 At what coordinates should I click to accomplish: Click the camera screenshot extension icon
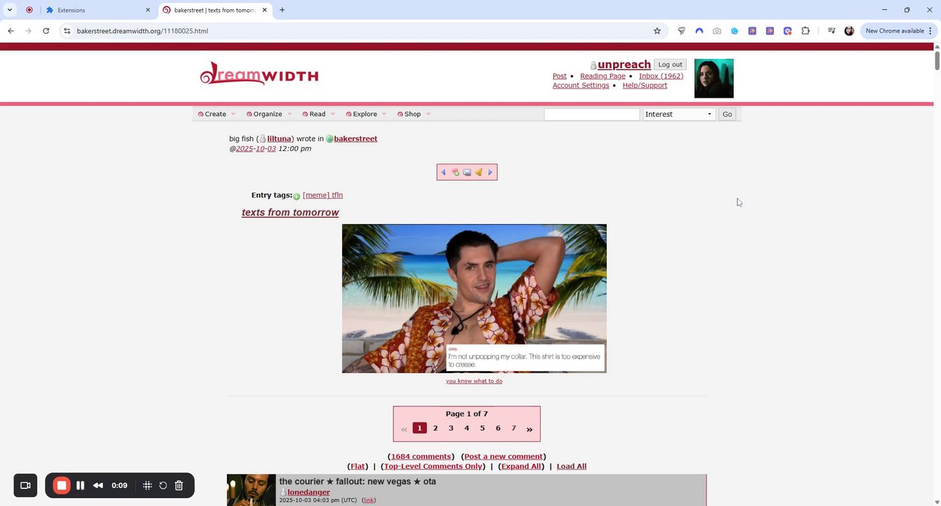tap(717, 31)
